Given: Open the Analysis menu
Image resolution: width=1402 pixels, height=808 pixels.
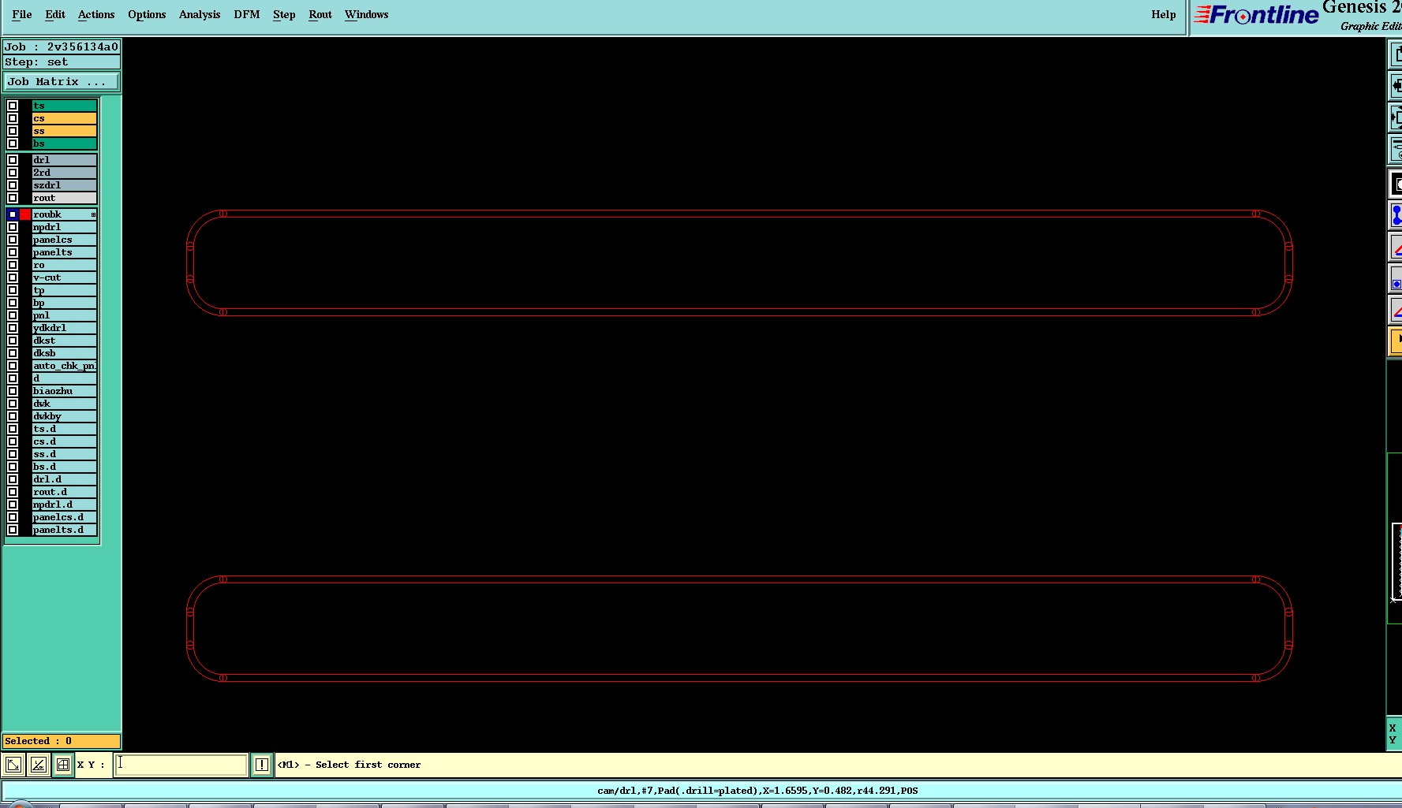Looking at the screenshot, I should pyautogui.click(x=200, y=14).
